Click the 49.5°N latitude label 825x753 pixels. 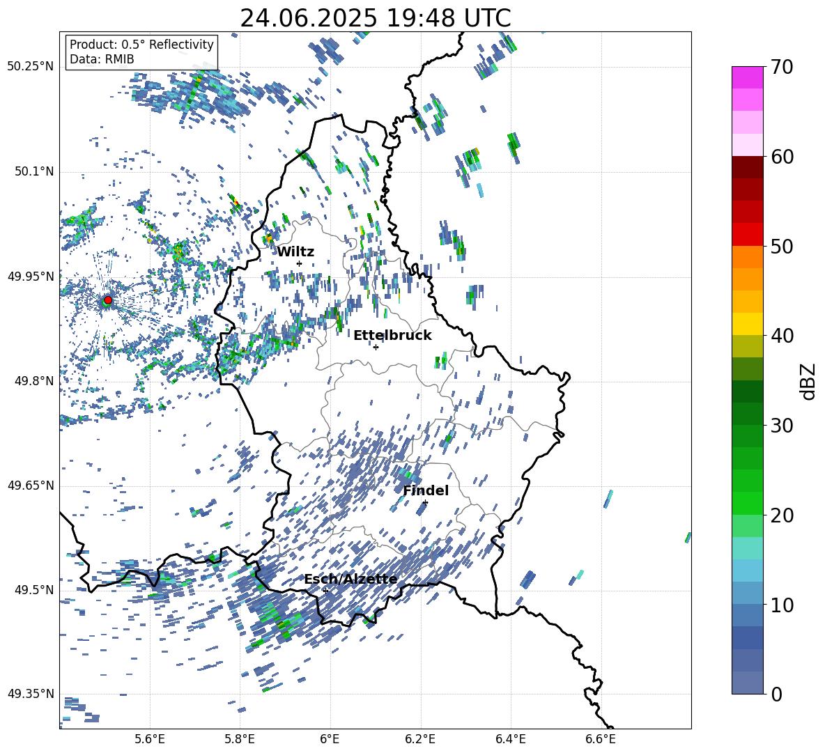33,590
